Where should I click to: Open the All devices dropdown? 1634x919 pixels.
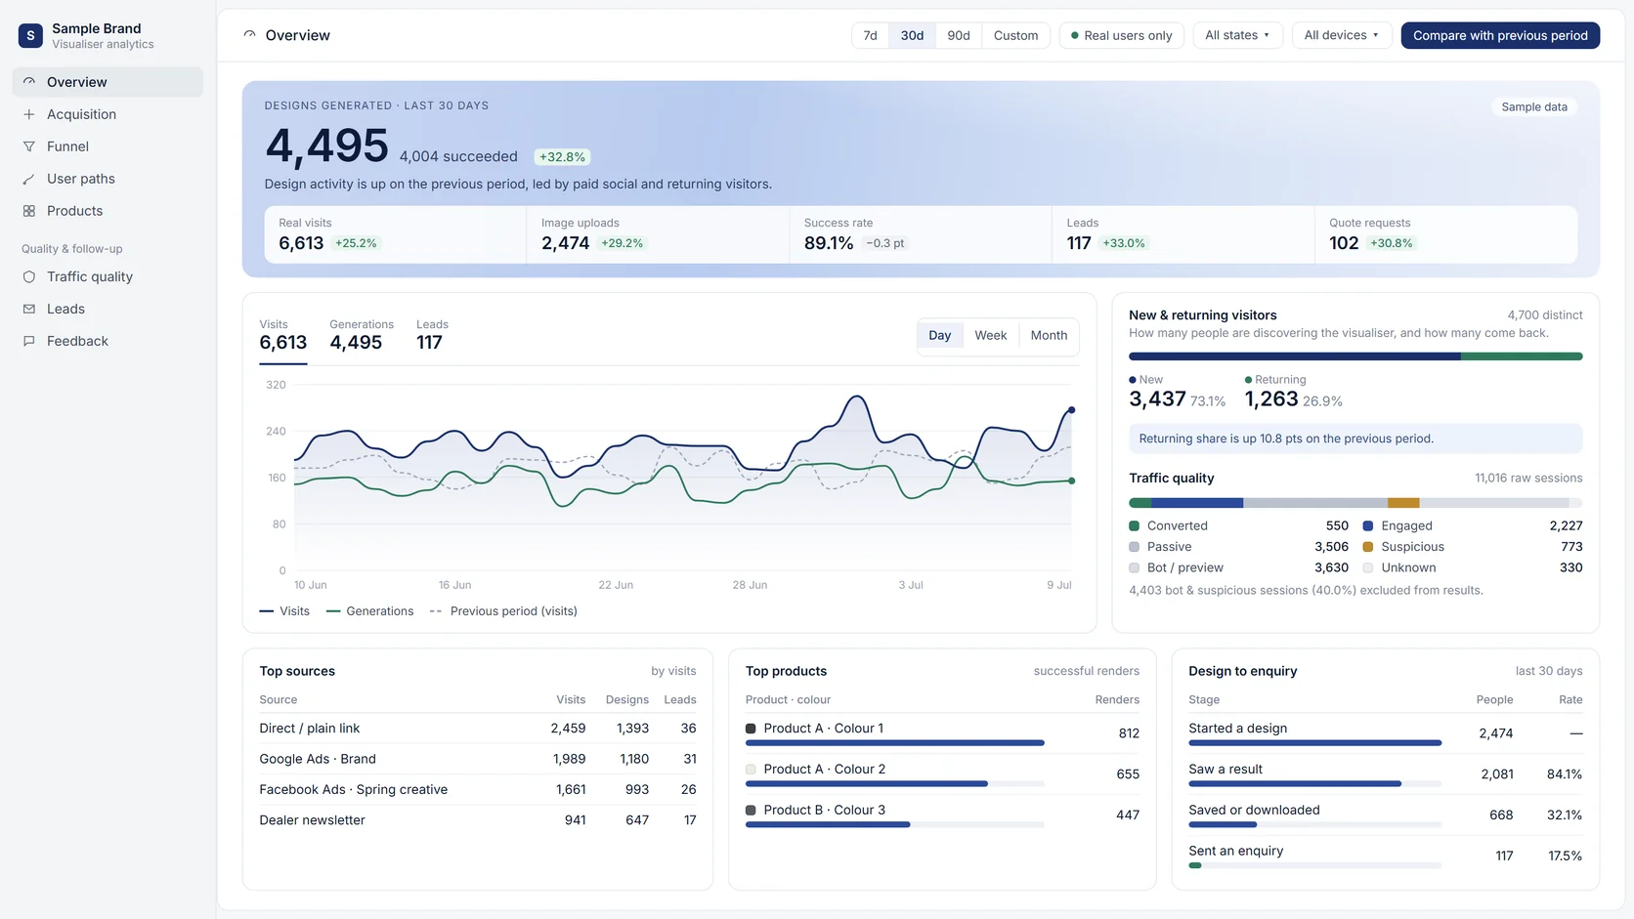[x=1341, y=35]
